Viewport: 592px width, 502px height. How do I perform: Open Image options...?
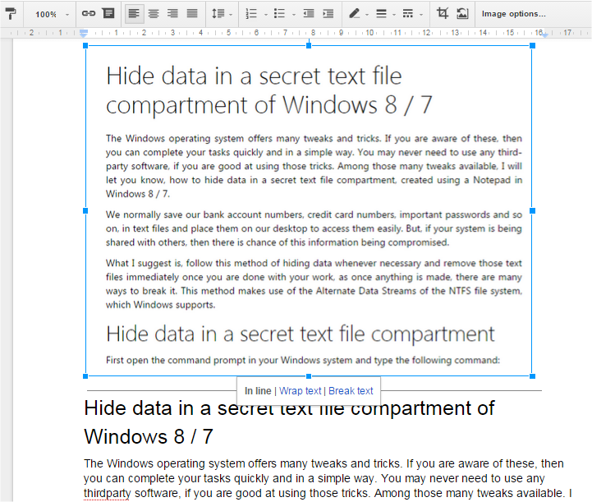[x=513, y=14]
